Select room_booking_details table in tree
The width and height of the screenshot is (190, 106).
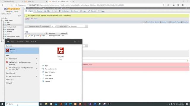tap(13, 36)
